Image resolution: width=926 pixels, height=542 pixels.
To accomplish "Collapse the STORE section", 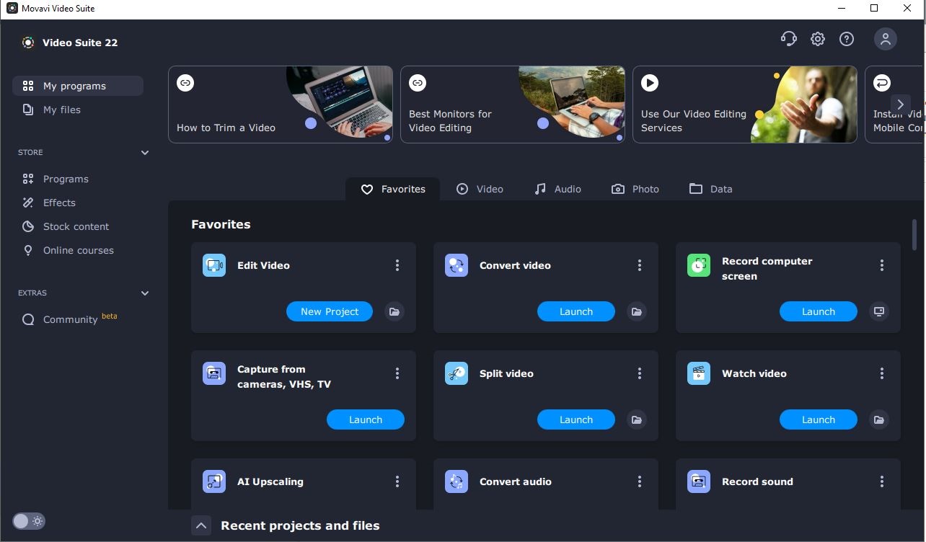I will point(145,153).
